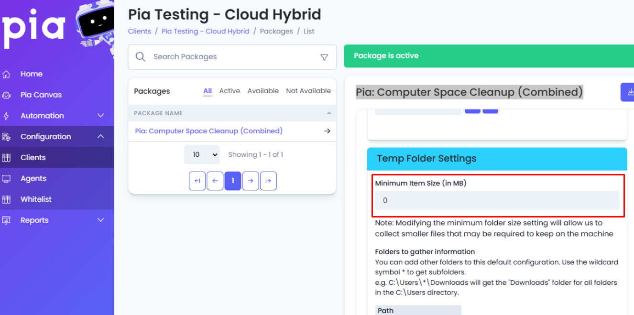The image size is (634, 315).
Task: Click the arrow beside Computer Space Cleanup package
Action: (x=327, y=131)
